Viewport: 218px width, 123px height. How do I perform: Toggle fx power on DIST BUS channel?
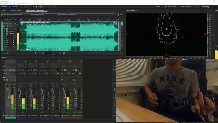[65, 70]
